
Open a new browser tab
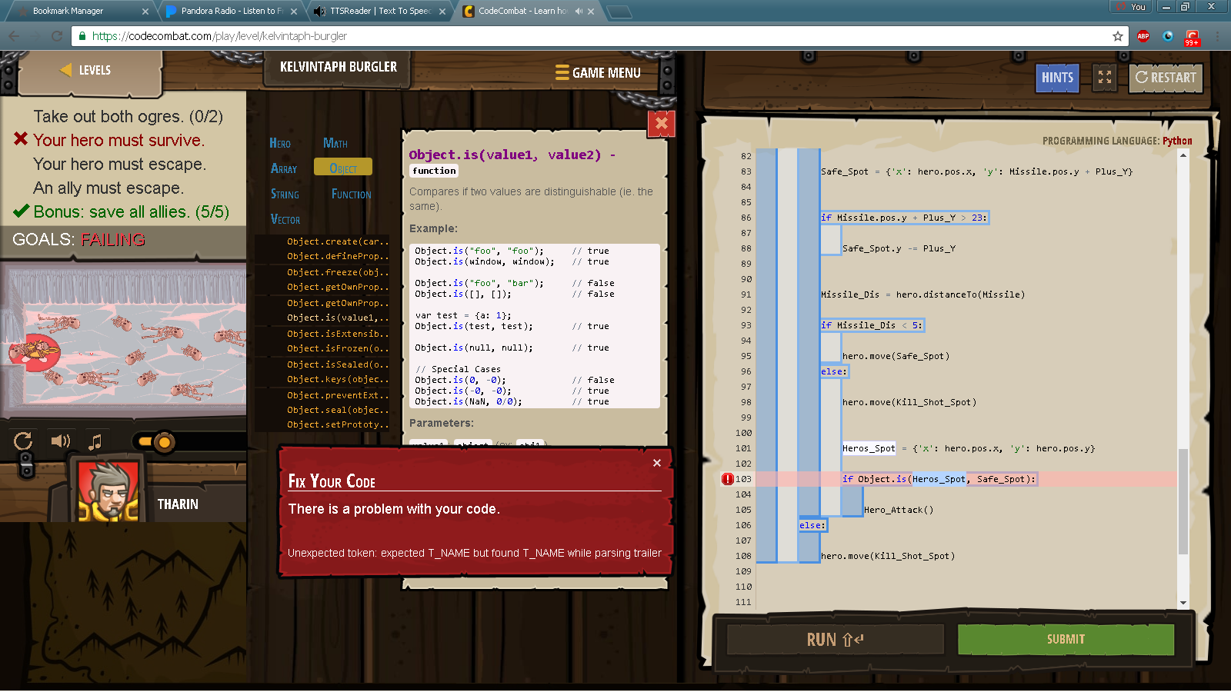pos(619,12)
